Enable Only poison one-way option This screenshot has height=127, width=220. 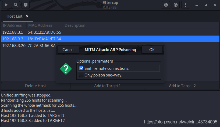pyautogui.click(x=81, y=75)
